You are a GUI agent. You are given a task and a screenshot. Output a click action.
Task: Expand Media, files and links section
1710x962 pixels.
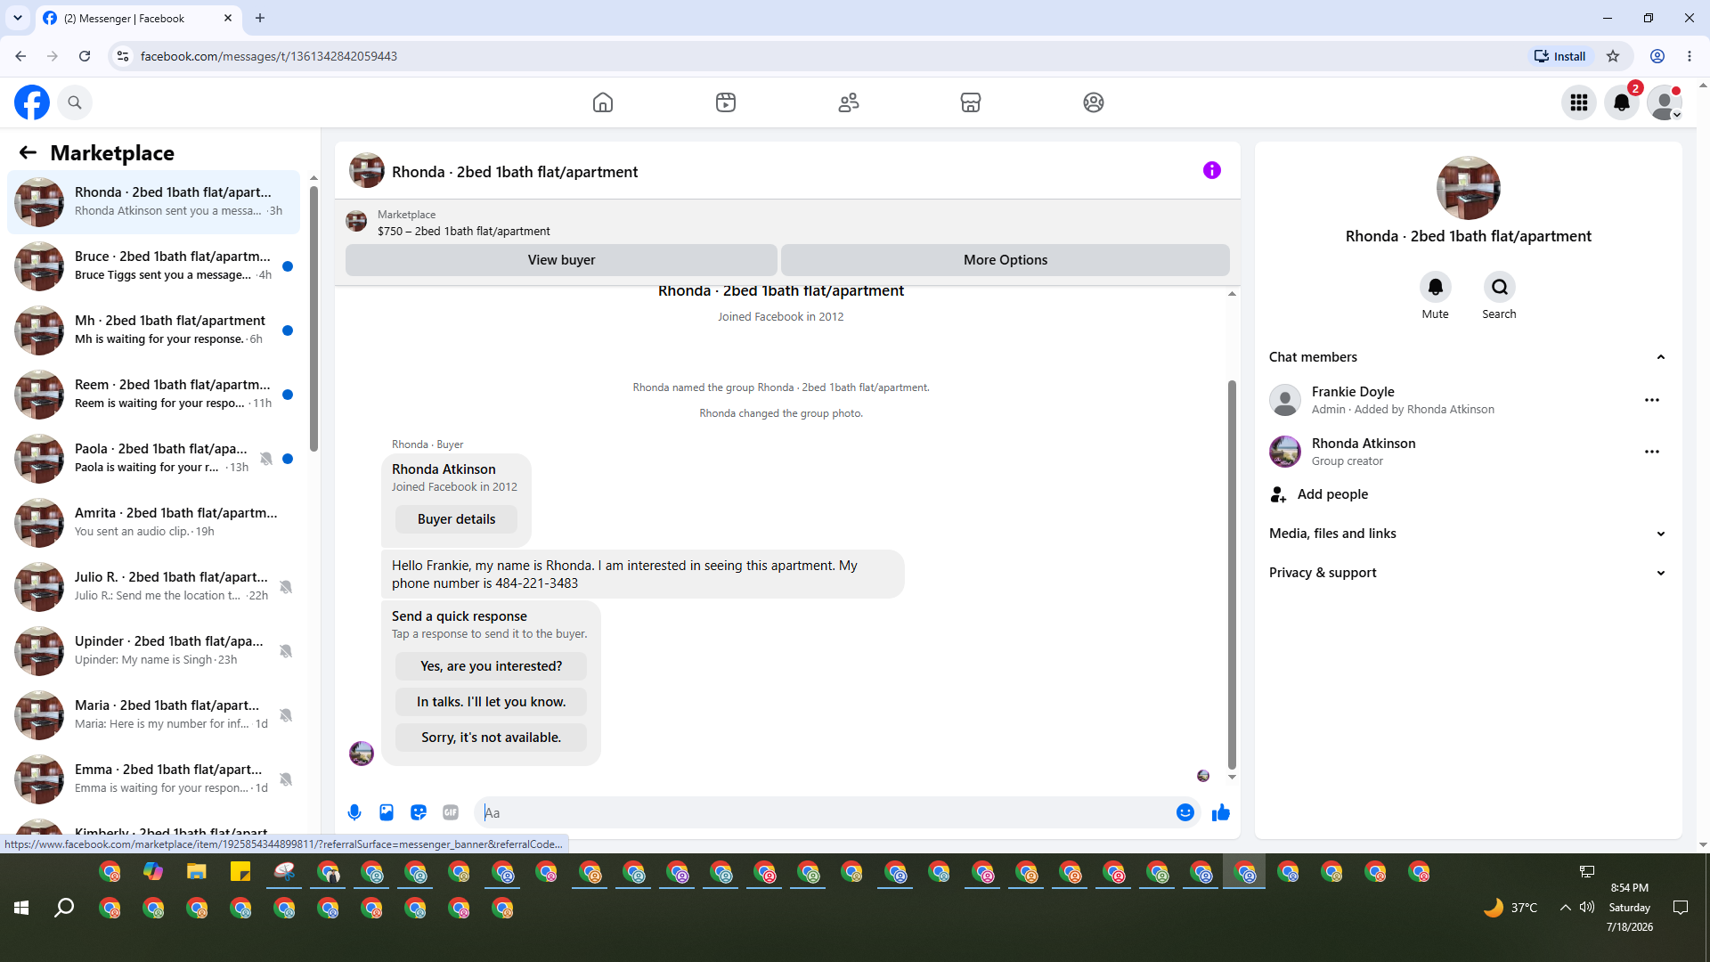(1468, 534)
